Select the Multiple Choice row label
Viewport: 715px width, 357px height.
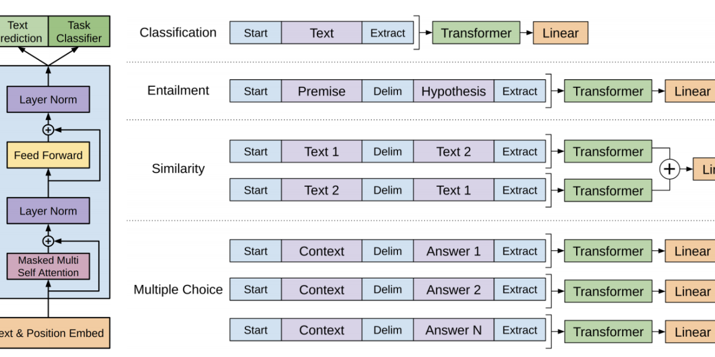[x=178, y=290]
